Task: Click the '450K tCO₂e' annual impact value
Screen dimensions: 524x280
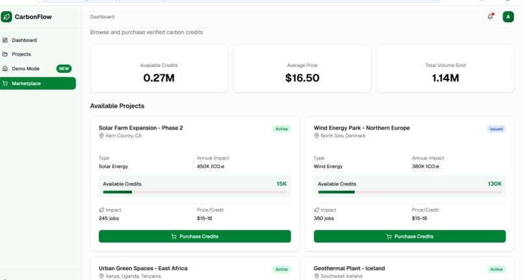Action: point(211,166)
